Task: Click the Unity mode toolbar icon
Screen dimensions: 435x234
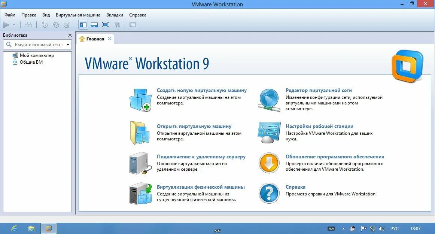Action: tap(117, 25)
